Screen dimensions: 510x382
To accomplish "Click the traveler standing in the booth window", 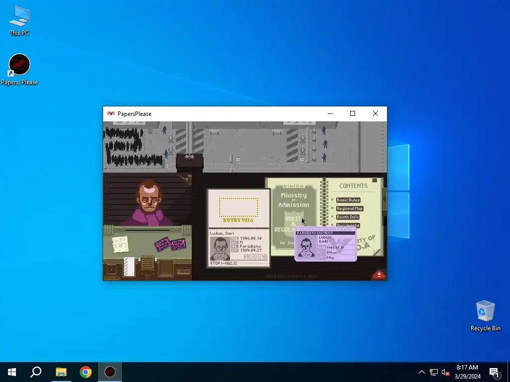I will [x=149, y=203].
